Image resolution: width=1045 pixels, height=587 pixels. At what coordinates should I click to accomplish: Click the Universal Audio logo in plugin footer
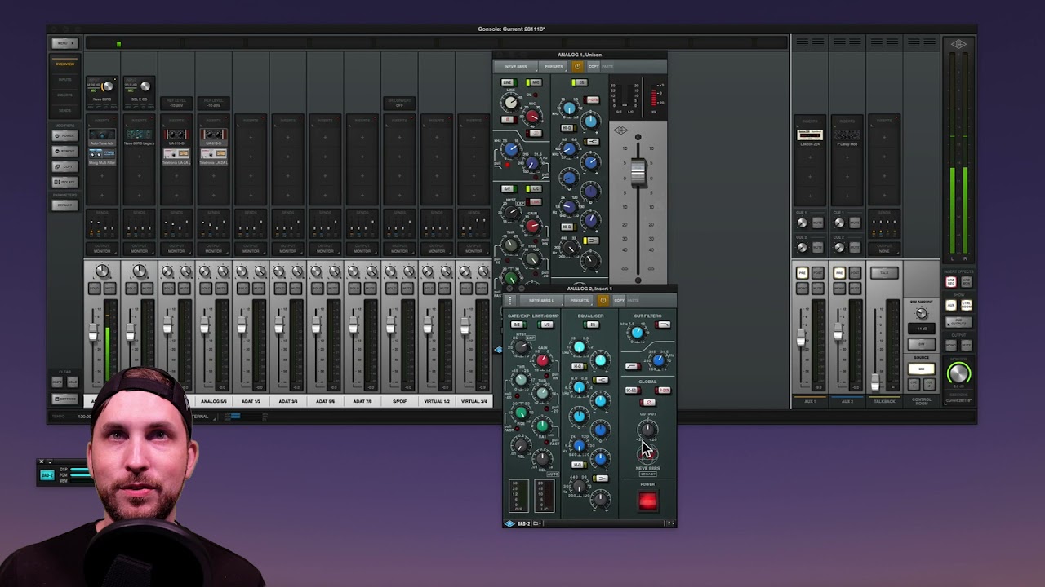tap(509, 523)
